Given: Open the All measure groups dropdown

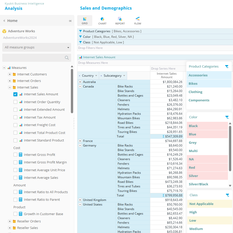Looking at the screenshot, I should click(x=37, y=47).
